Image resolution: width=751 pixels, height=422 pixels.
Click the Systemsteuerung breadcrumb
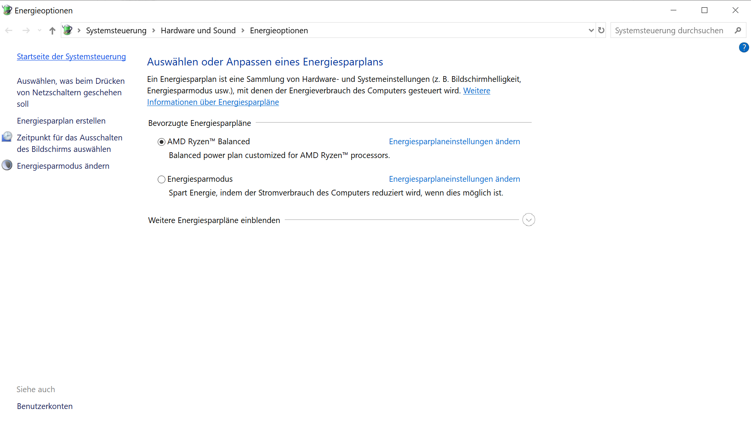pyautogui.click(x=116, y=31)
